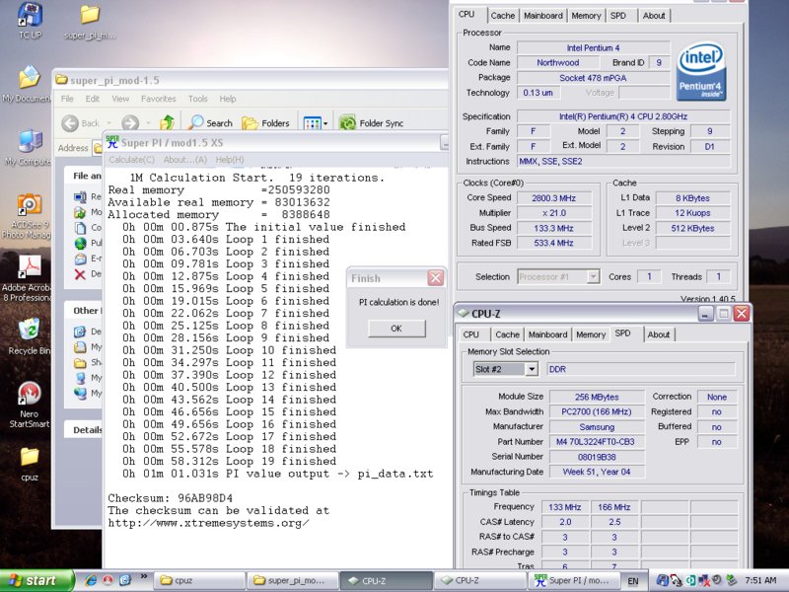Image resolution: width=789 pixels, height=592 pixels.
Task: Click the Specification field in CPU-Z
Action: [623, 116]
